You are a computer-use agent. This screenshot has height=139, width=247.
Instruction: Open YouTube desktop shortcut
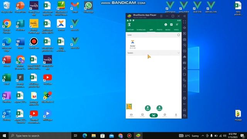(47, 79)
